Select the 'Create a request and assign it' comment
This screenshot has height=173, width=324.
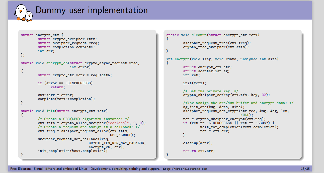[89, 127]
